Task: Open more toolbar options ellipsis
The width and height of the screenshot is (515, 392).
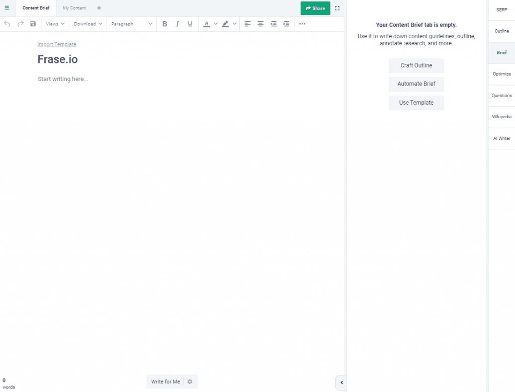Action: (302, 24)
